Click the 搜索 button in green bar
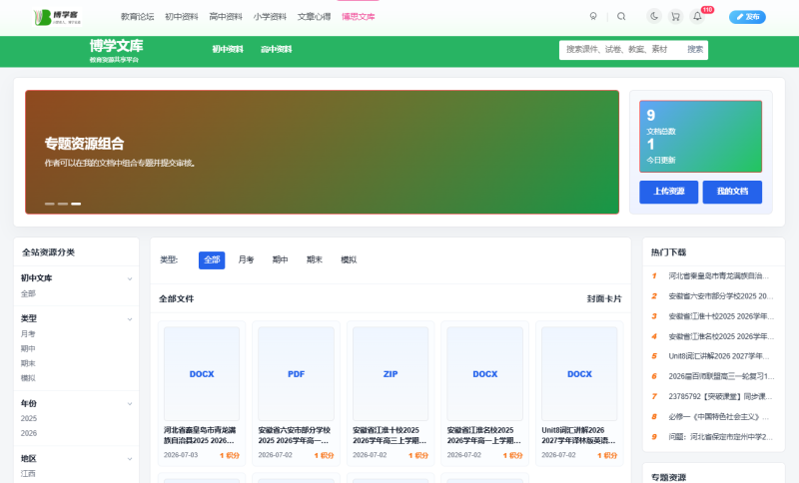Image resolution: width=799 pixels, height=483 pixels. 695,49
